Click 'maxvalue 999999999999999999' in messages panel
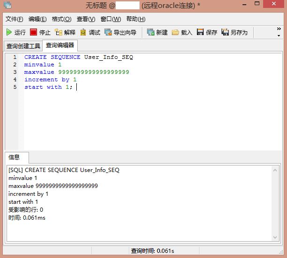This screenshot has height=258, width=287. pos(53,186)
